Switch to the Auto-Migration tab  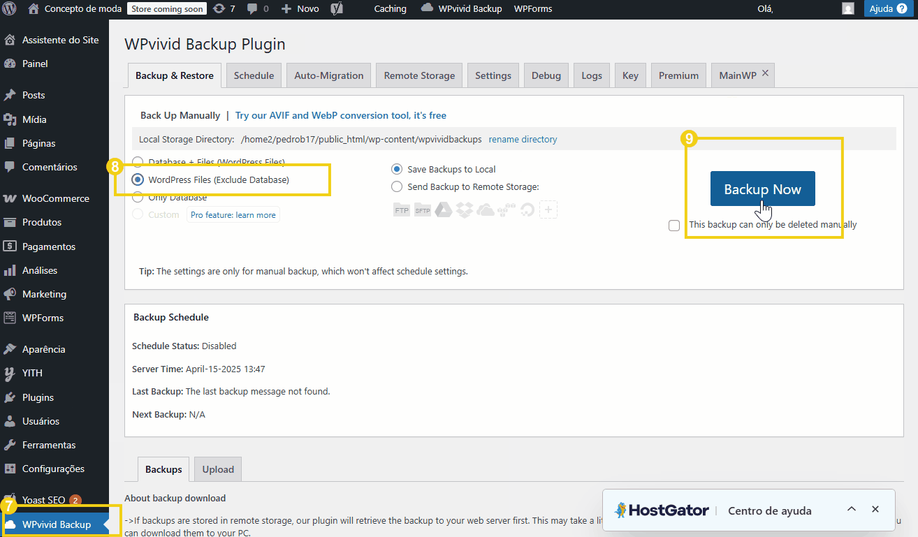[x=329, y=75]
